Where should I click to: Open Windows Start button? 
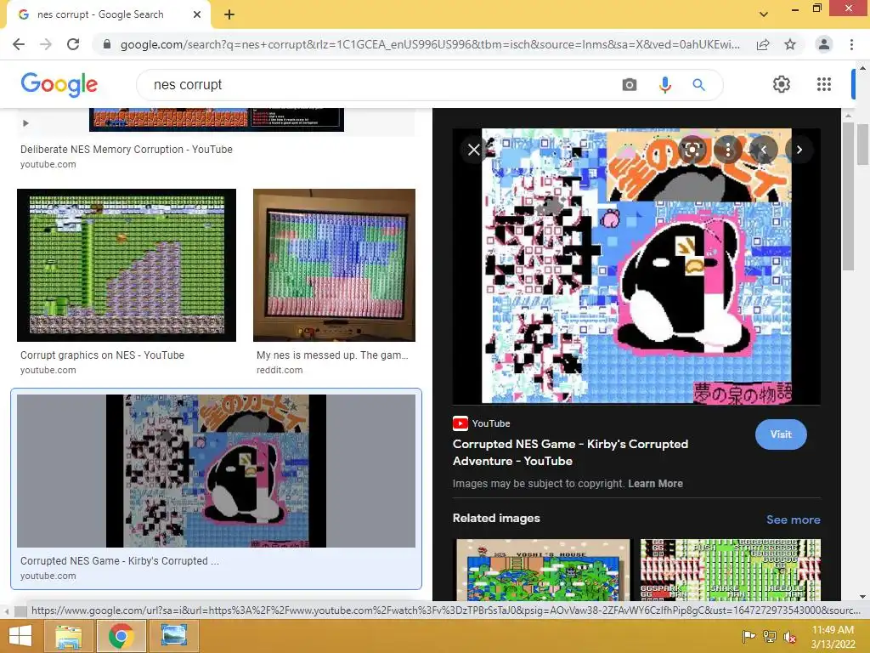(x=20, y=636)
